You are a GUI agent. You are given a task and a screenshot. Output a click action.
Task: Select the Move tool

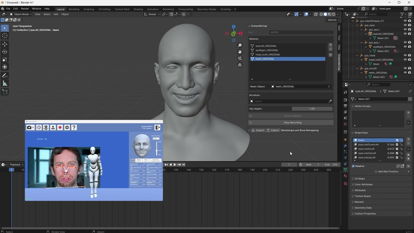click(x=5, y=44)
